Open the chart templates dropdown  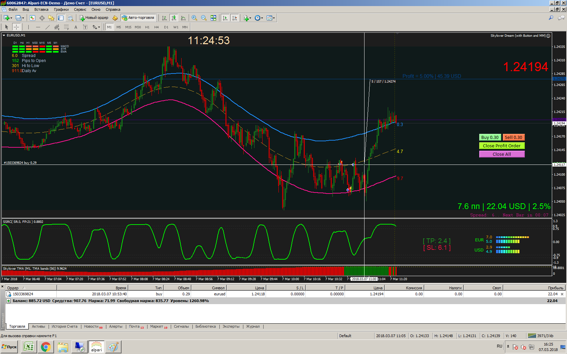[x=271, y=18]
